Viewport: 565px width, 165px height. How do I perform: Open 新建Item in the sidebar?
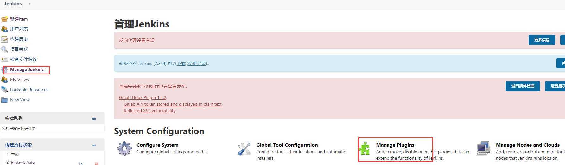pyautogui.click(x=19, y=19)
